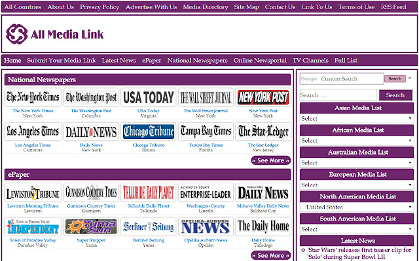
Task: Click All Countries in top bar
Action: point(23,7)
